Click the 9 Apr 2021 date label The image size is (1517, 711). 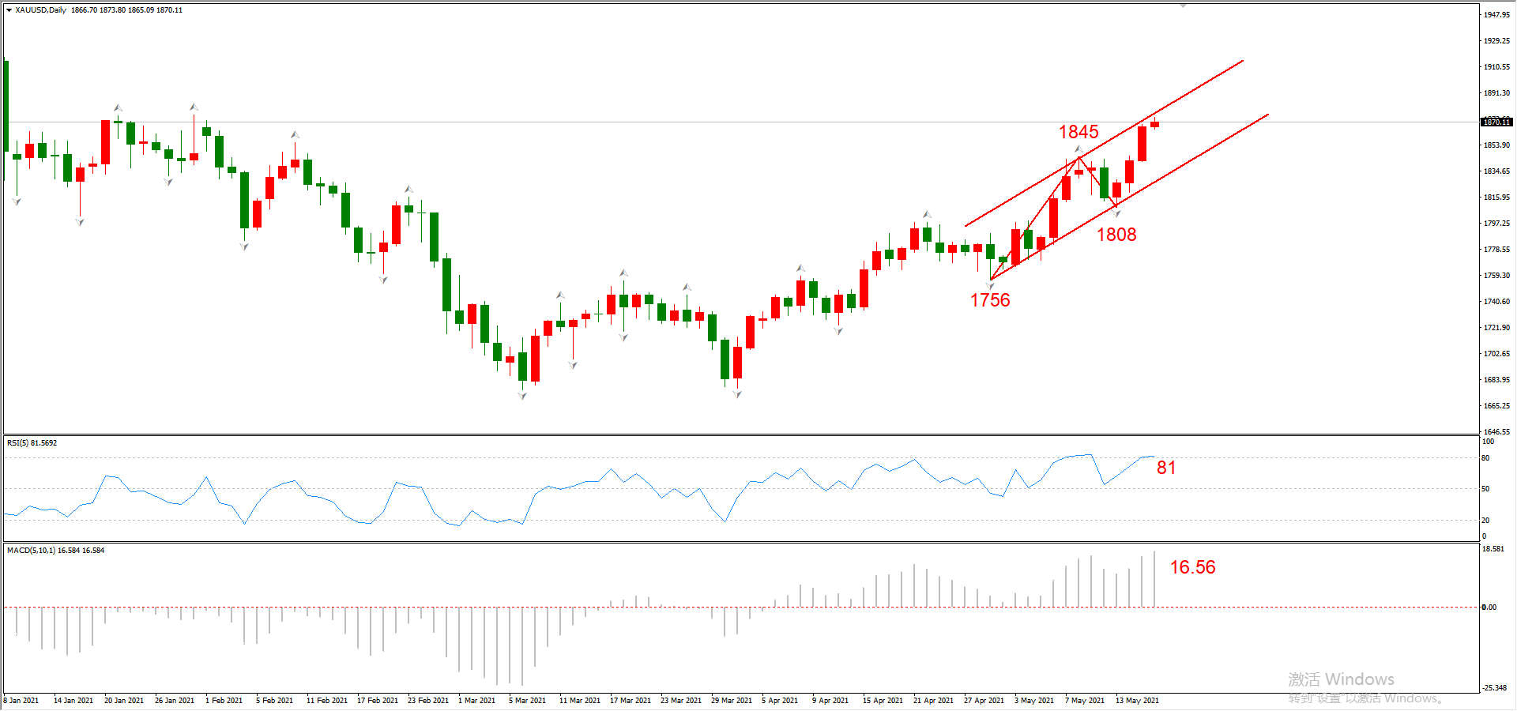click(830, 701)
